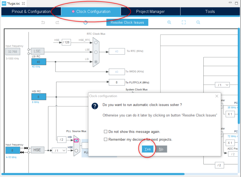This screenshot has width=241, height=177.
Task: Enable 'Remember my decision for next projects'
Action: point(106,139)
